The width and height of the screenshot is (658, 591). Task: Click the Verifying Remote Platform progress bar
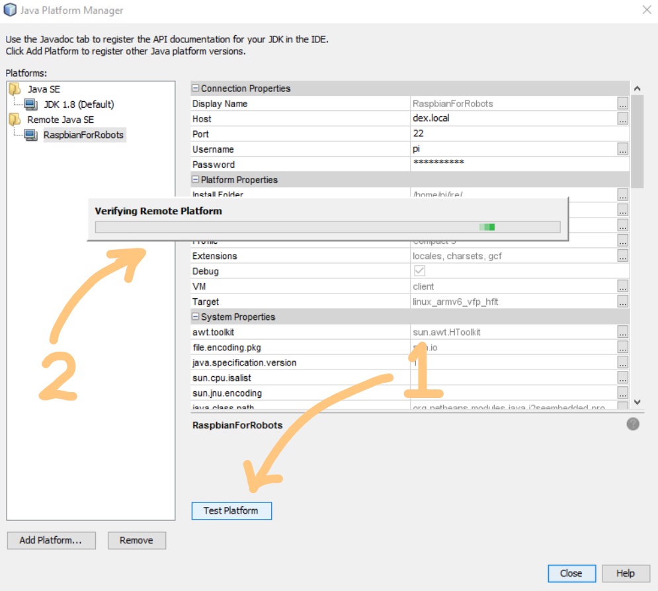[x=327, y=227]
